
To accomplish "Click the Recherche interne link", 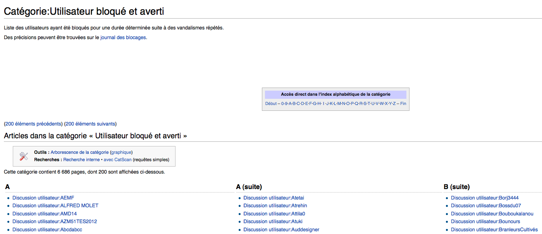I will [81, 160].
